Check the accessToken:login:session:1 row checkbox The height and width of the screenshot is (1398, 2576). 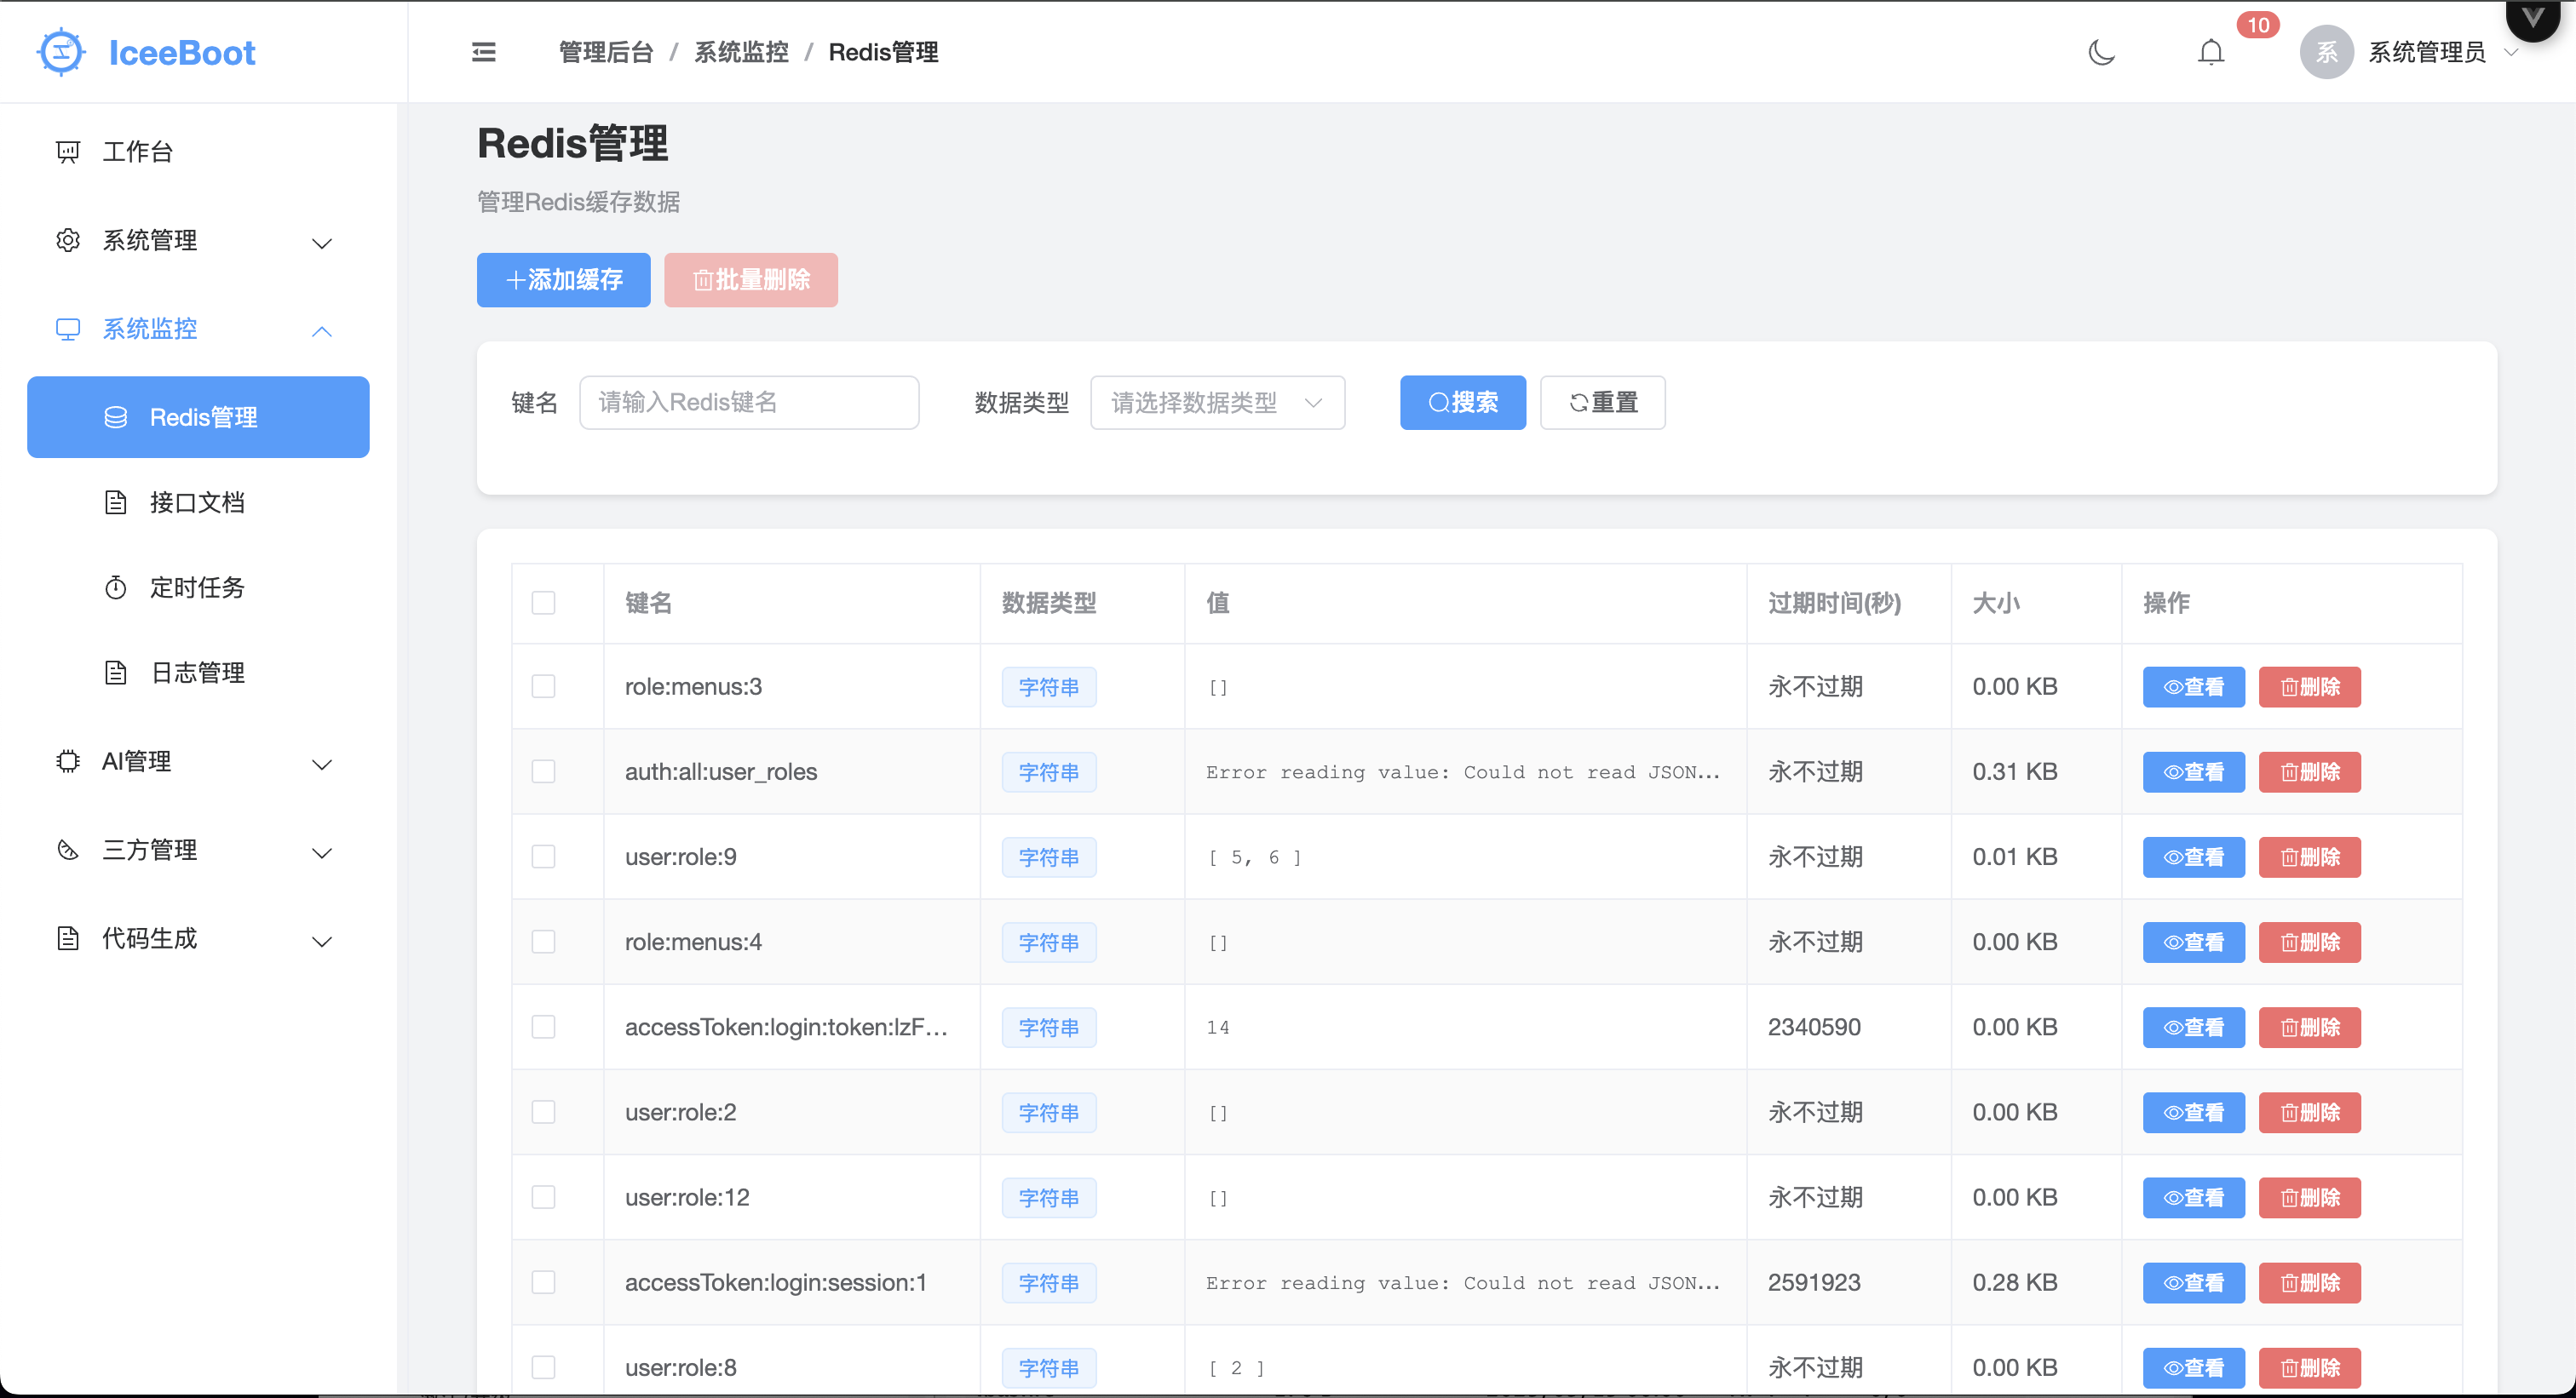tap(543, 1282)
